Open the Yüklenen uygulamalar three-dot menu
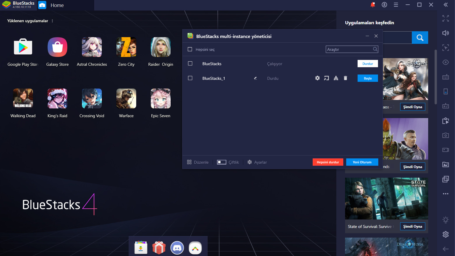455x256 pixels. (x=52, y=21)
